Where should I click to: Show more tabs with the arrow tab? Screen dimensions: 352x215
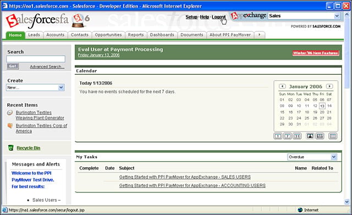pyautogui.click(x=260, y=35)
